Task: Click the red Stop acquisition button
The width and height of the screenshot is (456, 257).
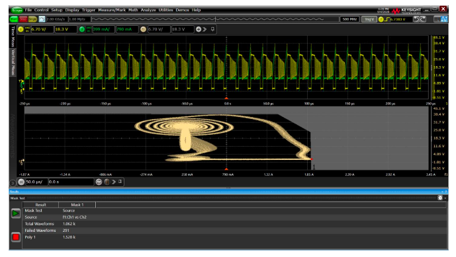Action: 23,19
